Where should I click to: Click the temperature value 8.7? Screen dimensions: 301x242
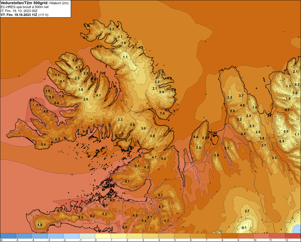pyautogui.click(x=287, y=110)
